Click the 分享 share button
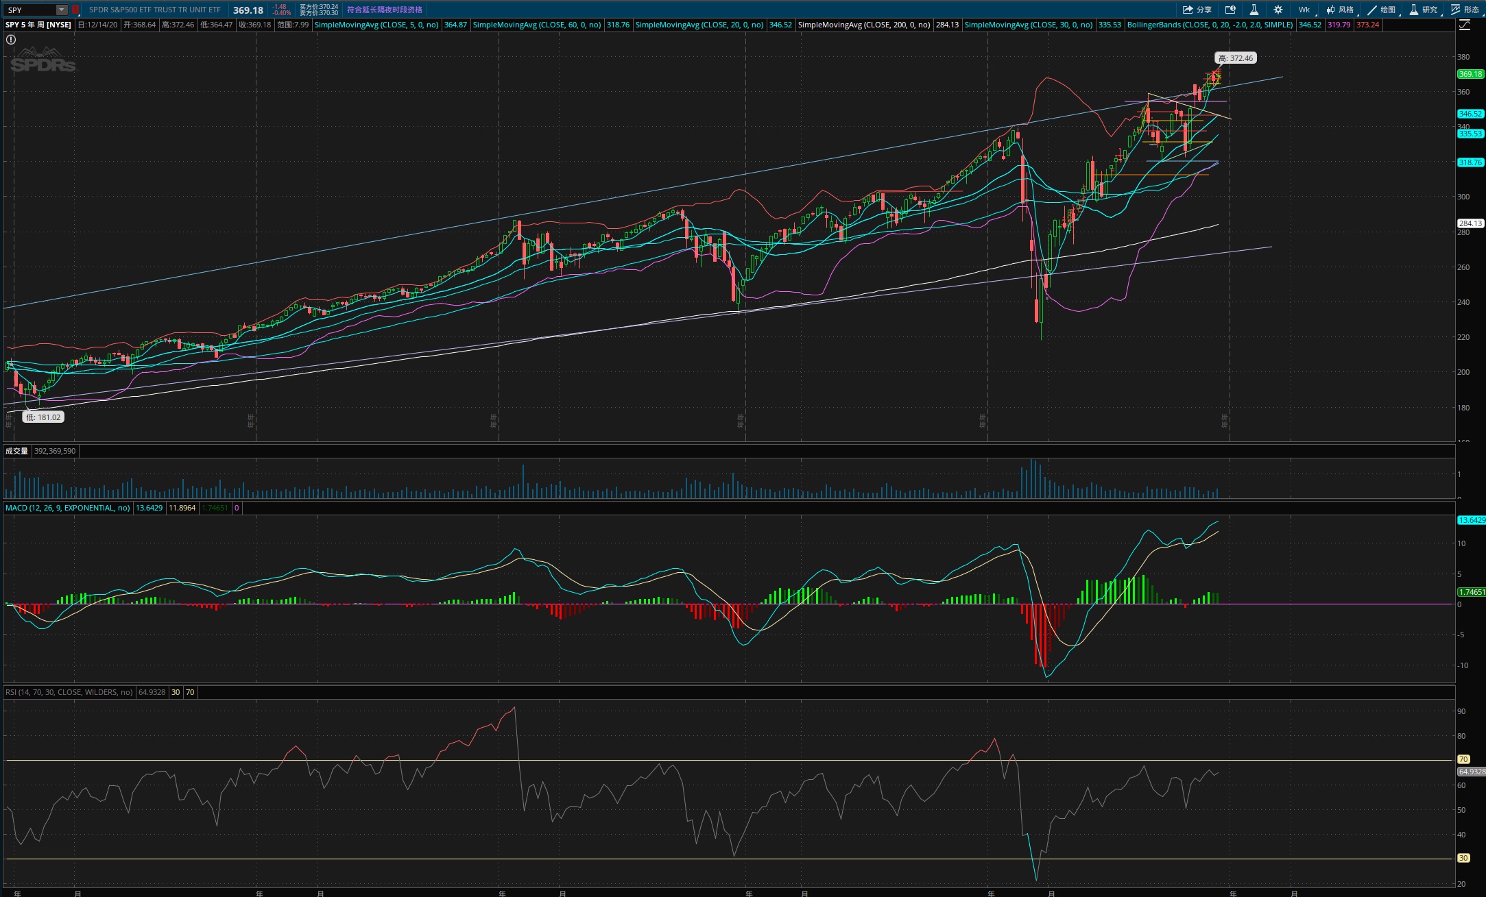Image resolution: width=1486 pixels, height=897 pixels. [1197, 10]
